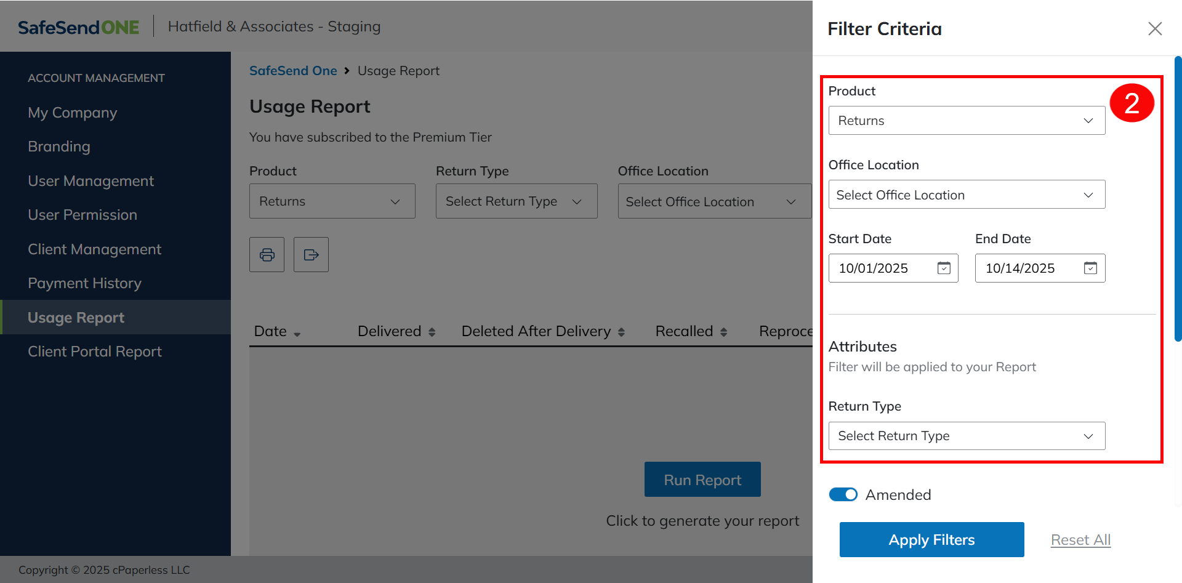Open Office Location dropdown in filter panel

point(967,195)
